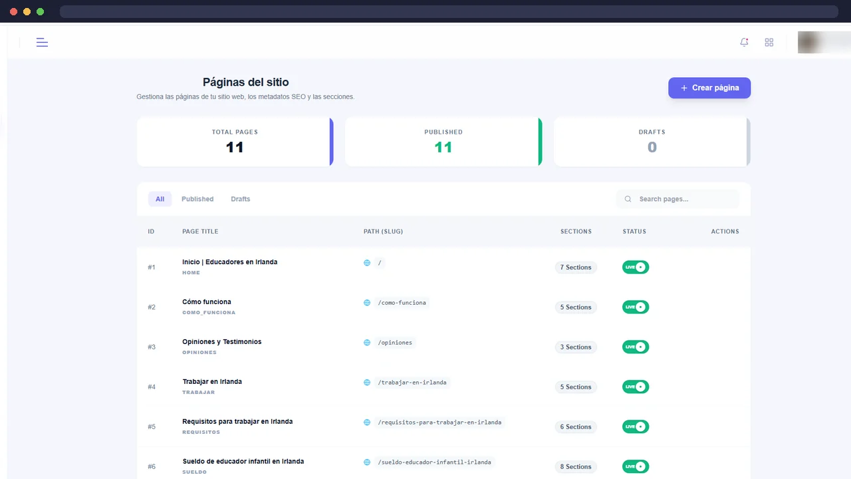Open page Inicio | Educadores en Irlanda
The image size is (851, 479).
pyautogui.click(x=230, y=262)
